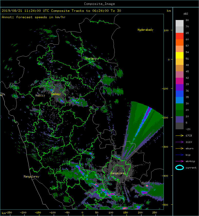
Task: Select the -500 tick on right vertical axis
Action: coord(165,205)
